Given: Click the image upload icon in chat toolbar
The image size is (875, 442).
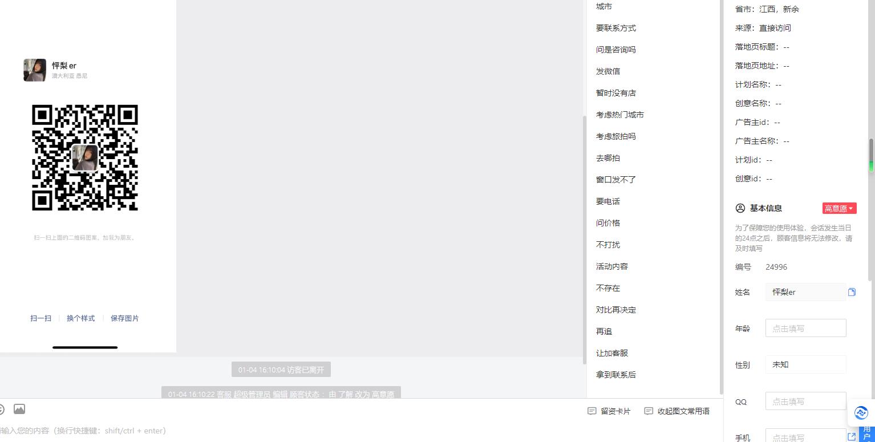Looking at the screenshot, I should tap(19, 409).
